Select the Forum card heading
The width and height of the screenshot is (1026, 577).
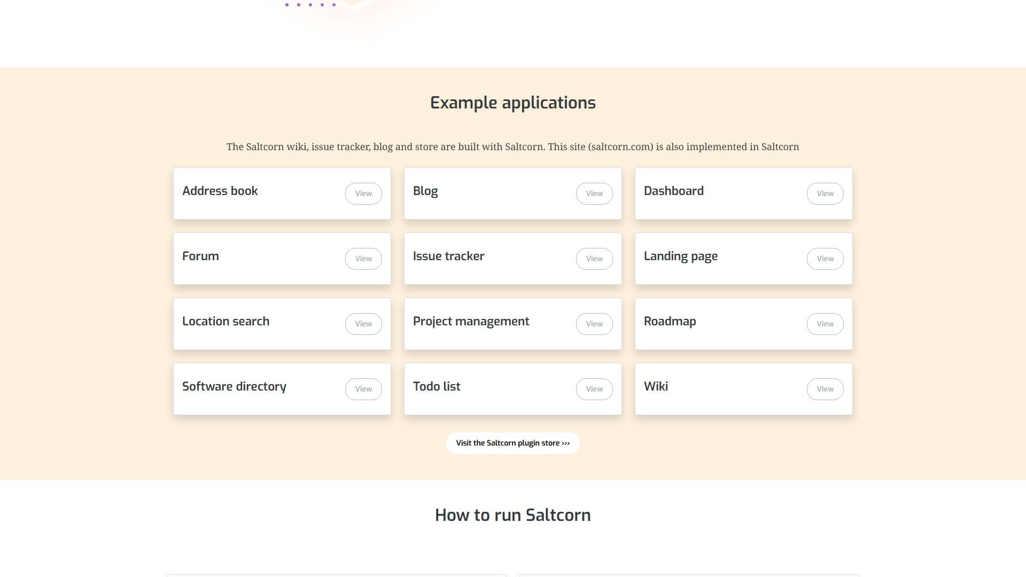click(x=200, y=256)
